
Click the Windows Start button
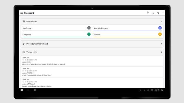[22, 90]
